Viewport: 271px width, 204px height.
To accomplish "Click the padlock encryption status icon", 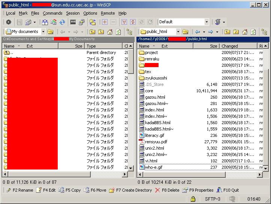I will tap(193, 199).
